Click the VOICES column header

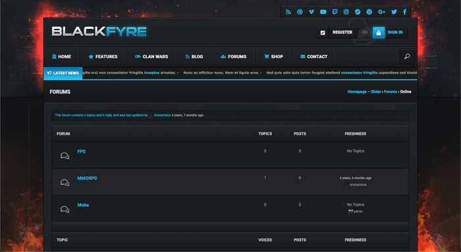pos(265,240)
